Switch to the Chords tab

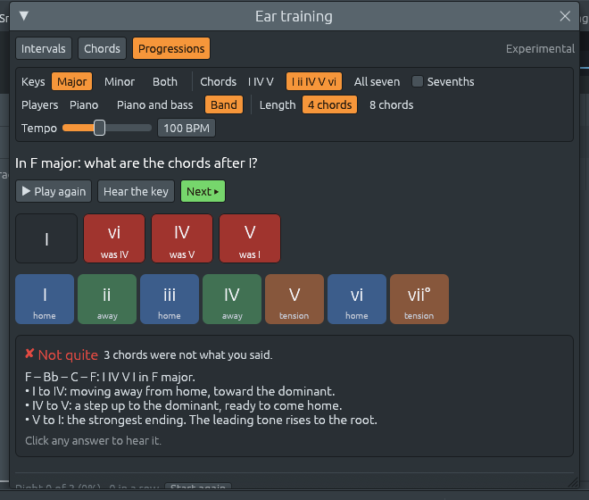point(102,48)
